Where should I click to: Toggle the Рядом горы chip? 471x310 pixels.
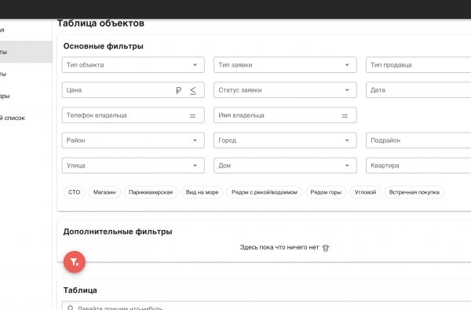coord(326,192)
